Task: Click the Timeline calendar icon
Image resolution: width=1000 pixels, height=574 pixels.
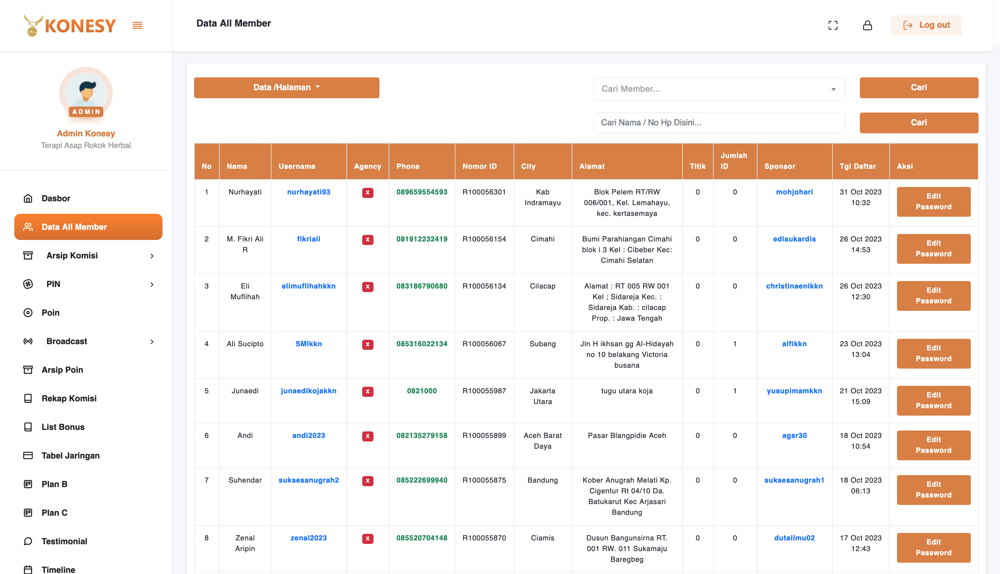Action: 28,570
